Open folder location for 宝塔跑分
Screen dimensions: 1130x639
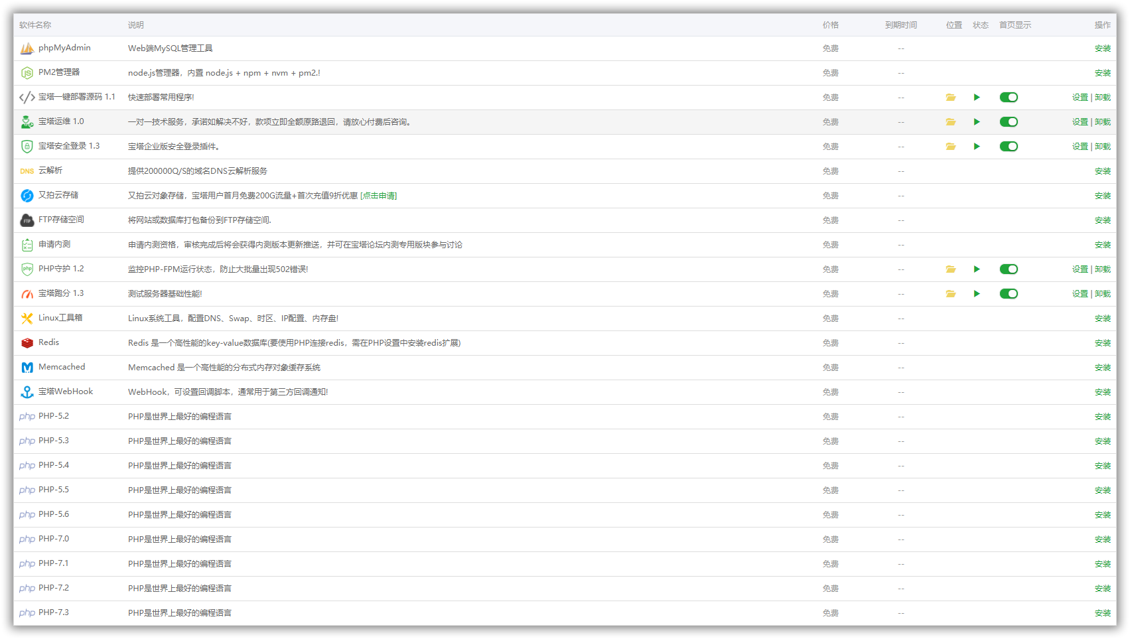(951, 294)
